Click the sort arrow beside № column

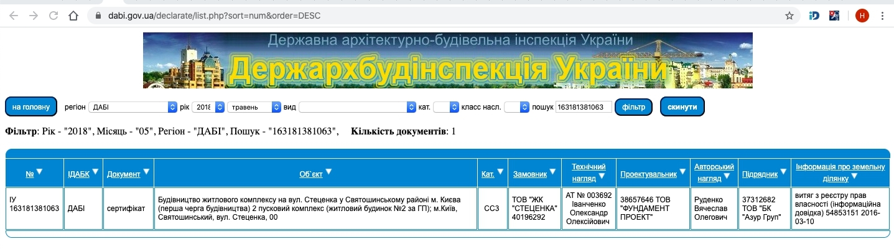(x=39, y=172)
